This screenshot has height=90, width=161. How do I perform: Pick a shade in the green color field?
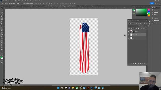[141, 13]
